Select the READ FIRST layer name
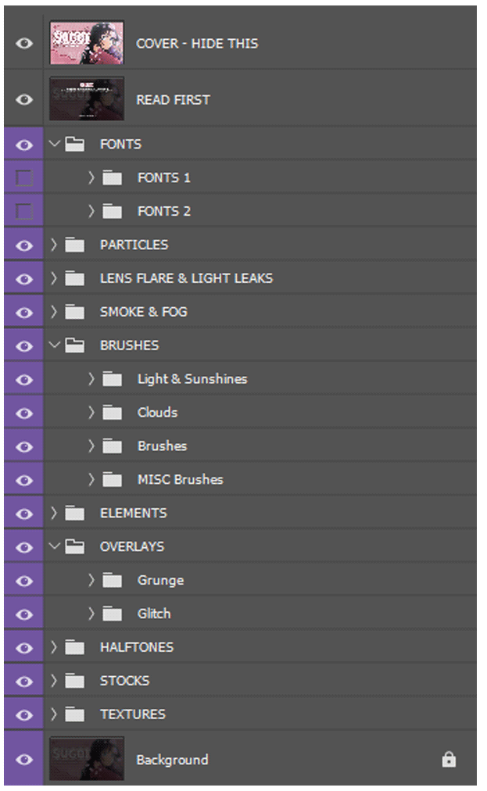 click(173, 99)
